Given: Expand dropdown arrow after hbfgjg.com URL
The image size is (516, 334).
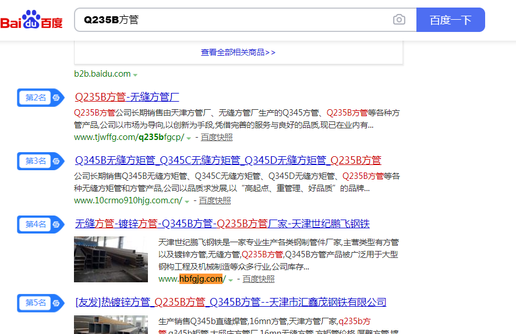Looking at the screenshot, I should pyautogui.click(x=231, y=280).
